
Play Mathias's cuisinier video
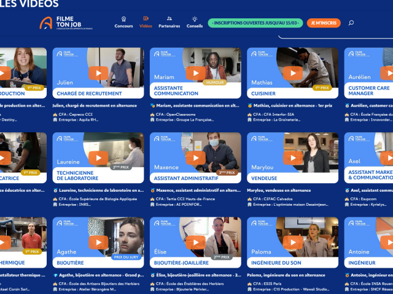pos(293,73)
